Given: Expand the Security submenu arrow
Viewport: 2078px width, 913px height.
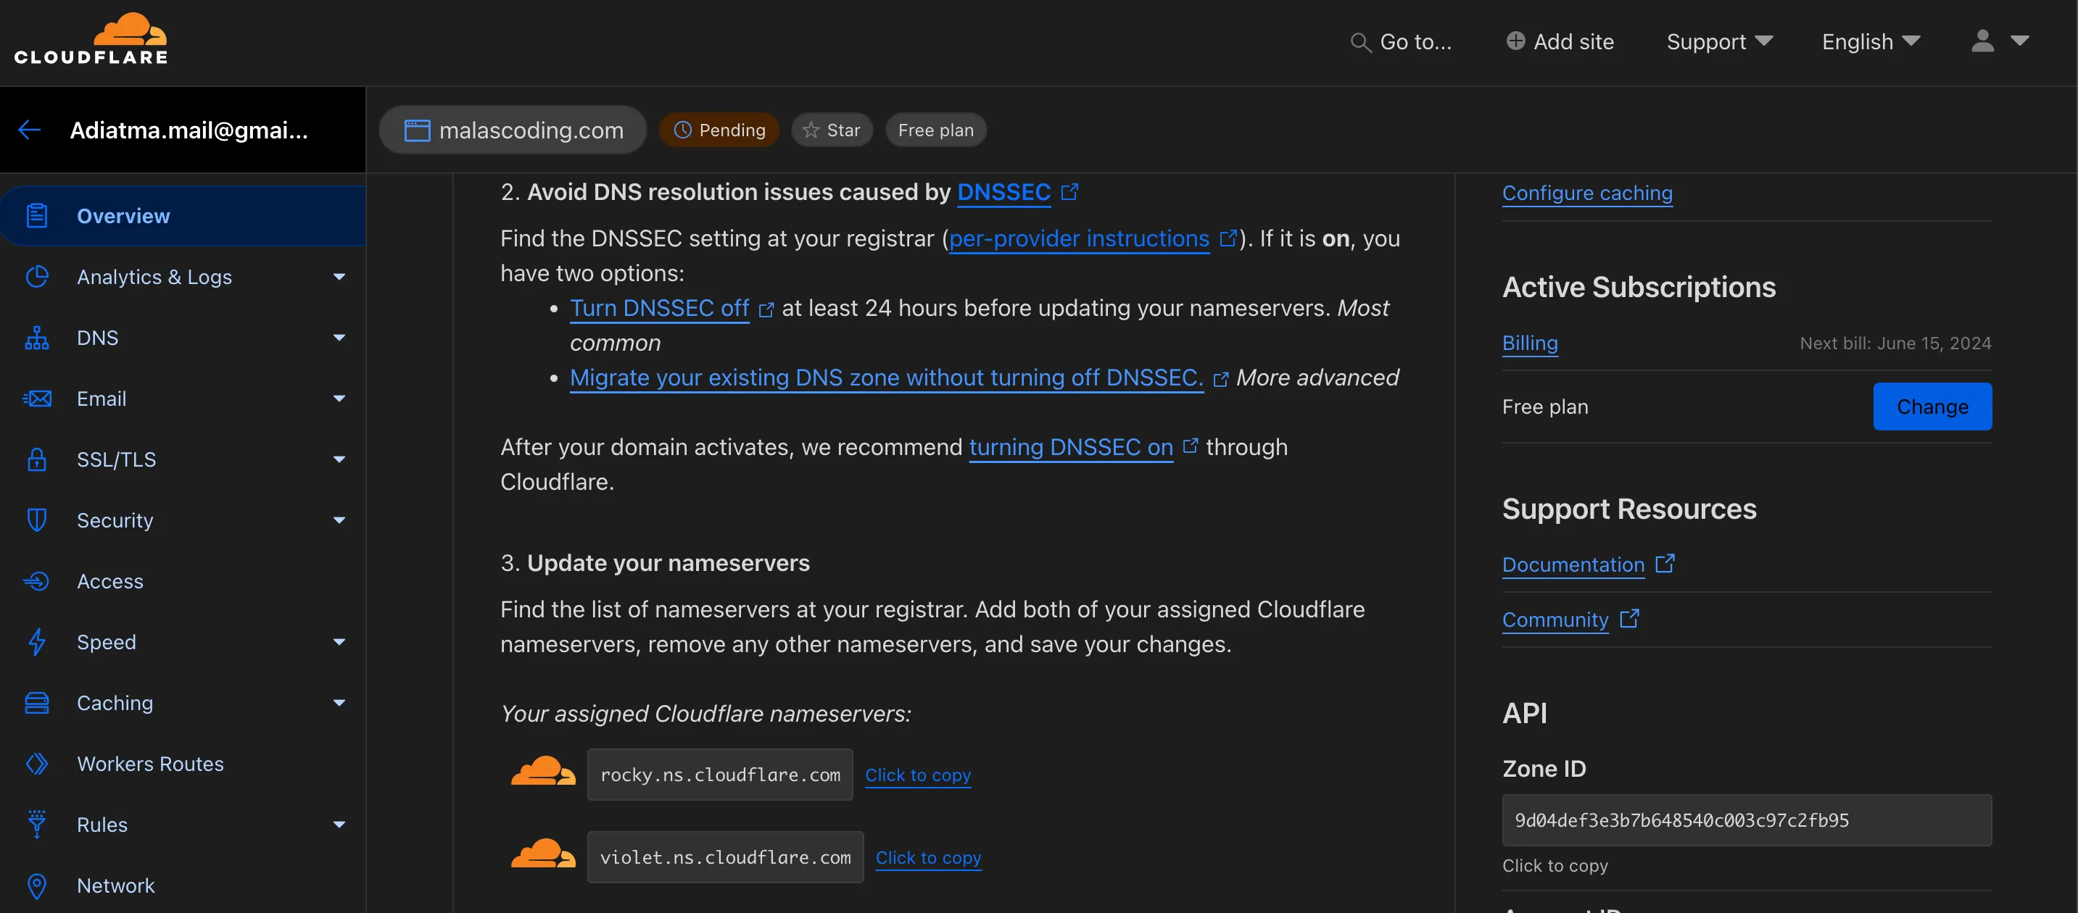Looking at the screenshot, I should pos(339,520).
